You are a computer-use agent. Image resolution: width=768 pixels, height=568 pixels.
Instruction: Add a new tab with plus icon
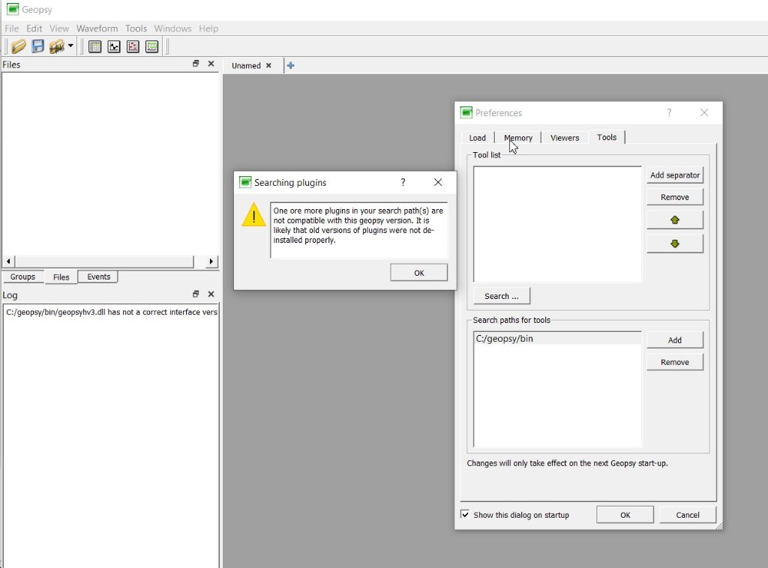tap(291, 65)
